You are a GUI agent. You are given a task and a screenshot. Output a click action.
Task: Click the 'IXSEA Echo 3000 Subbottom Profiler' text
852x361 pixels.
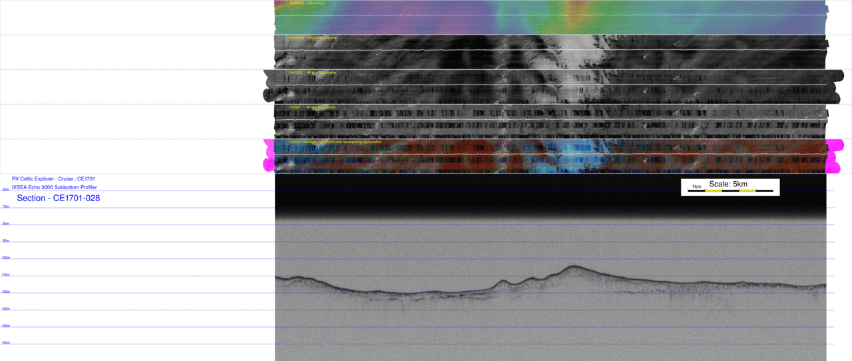(x=54, y=187)
